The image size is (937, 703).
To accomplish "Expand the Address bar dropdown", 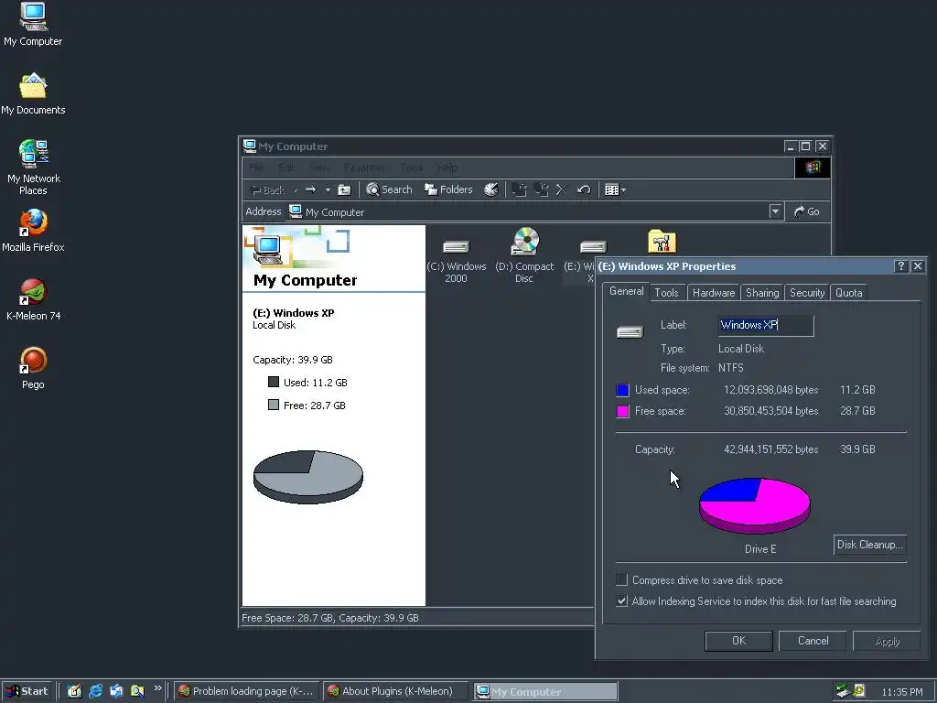I will tap(775, 211).
